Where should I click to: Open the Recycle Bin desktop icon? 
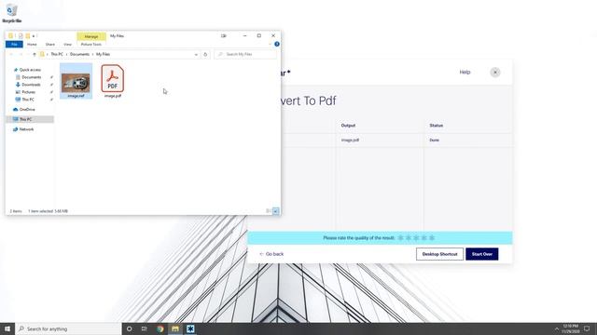point(12,13)
